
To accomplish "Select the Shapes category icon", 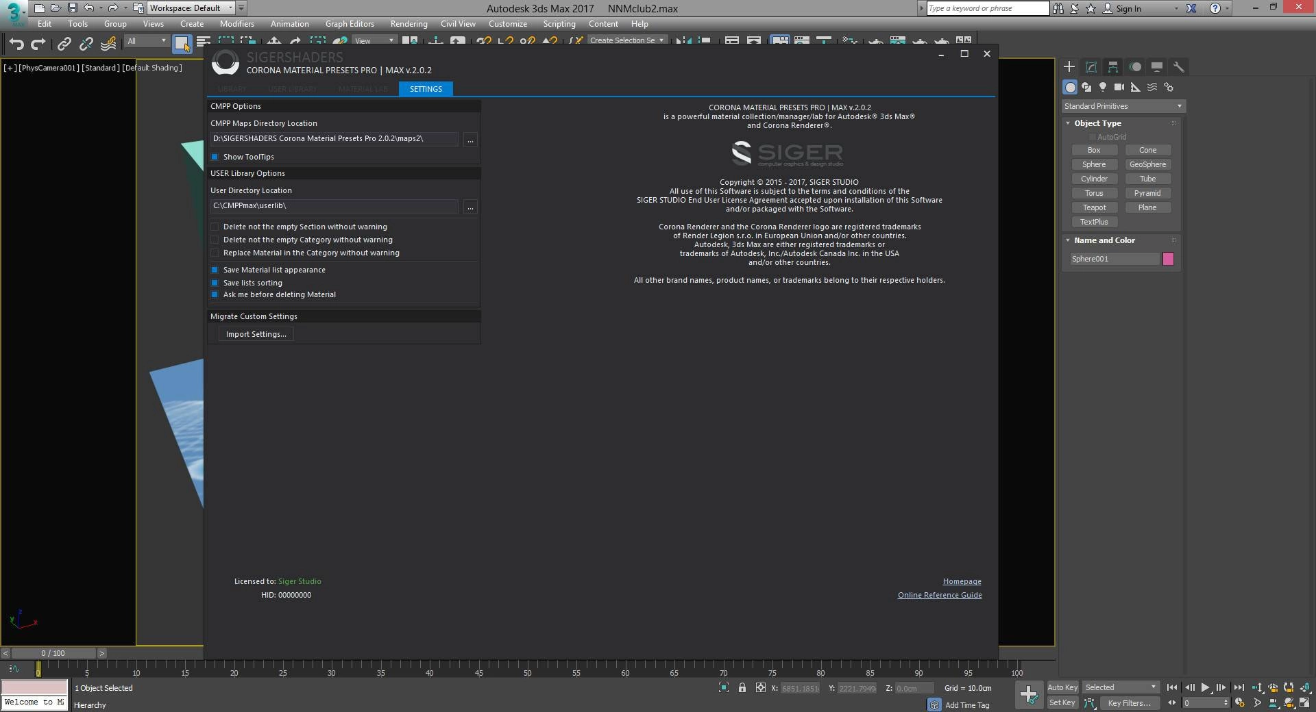I will point(1086,87).
